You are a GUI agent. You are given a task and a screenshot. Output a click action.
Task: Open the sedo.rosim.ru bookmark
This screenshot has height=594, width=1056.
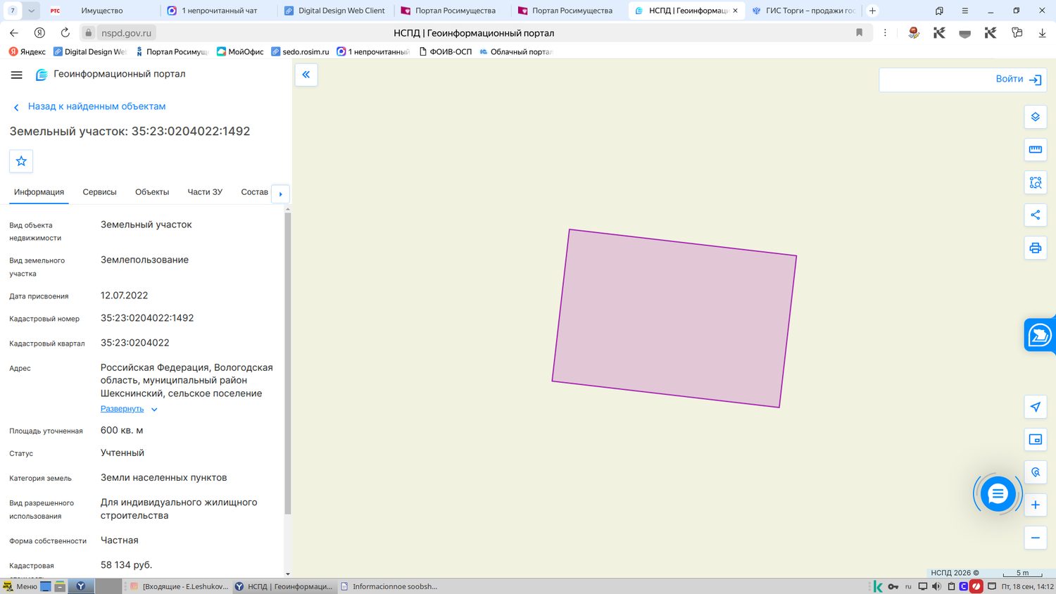(x=301, y=51)
